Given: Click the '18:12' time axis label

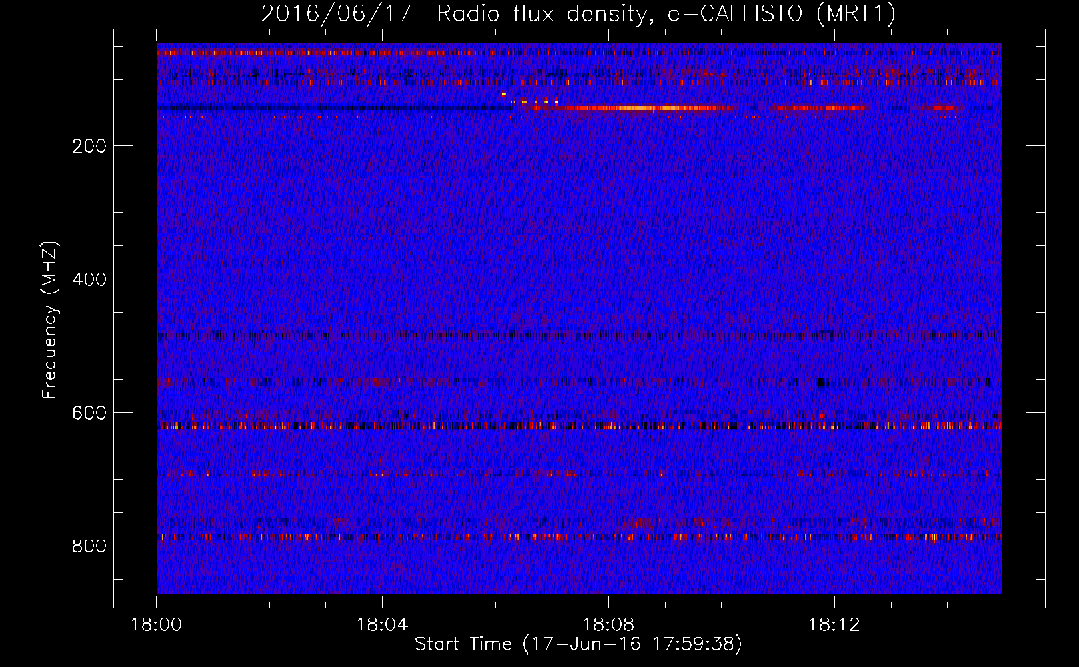Looking at the screenshot, I should pyautogui.click(x=834, y=625).
